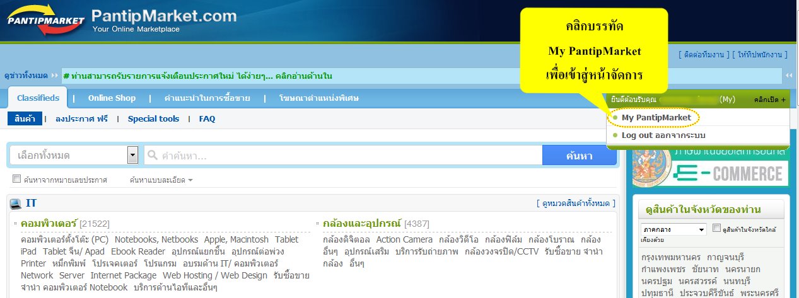This screenshot has width=799, height=298.
Task: Choose Log out ออกจากระบบ
Action: coord(663,135)
